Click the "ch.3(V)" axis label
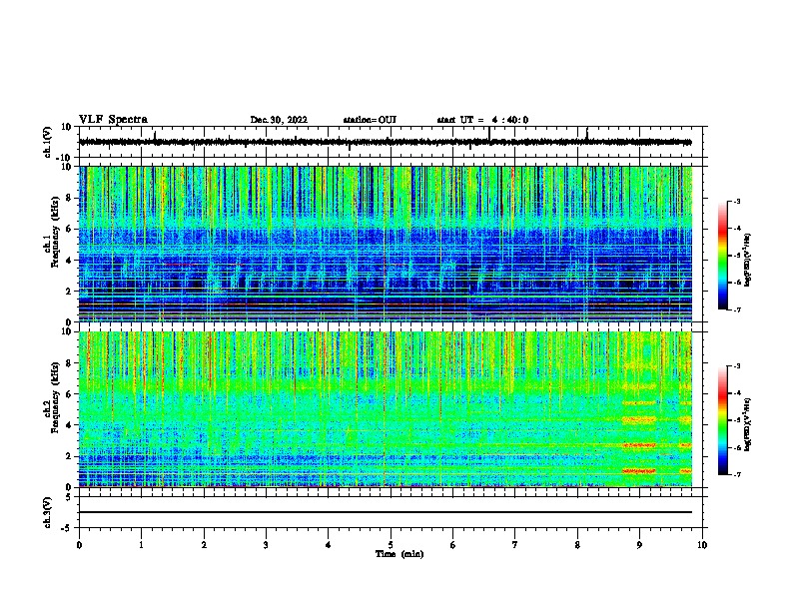The height and width of the screenshot is (611, 791). [48, 513]
